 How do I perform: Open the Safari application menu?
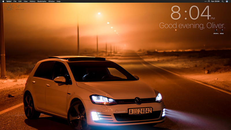point(9,1)
